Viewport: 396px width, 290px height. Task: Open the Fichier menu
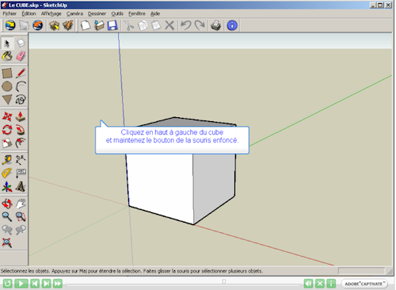coord(10,13)
